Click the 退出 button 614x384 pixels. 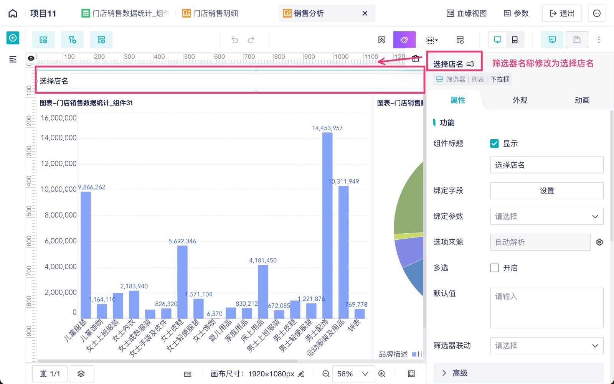[x=562, y=13]
